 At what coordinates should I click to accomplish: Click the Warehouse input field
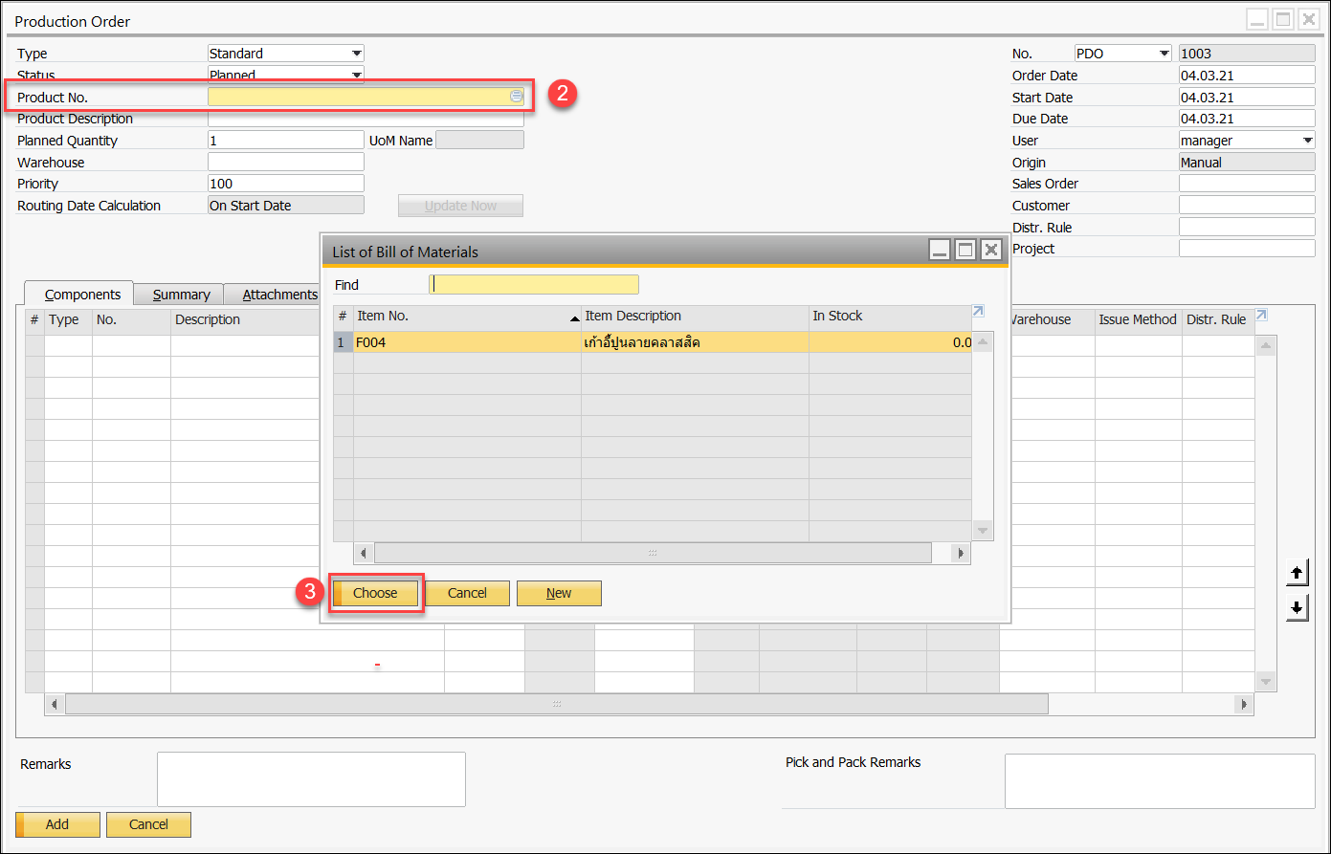285,162
